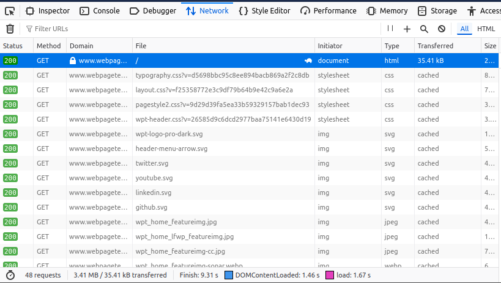Clear network log with trash icon

pyautogui.click(x=10, y=29)
